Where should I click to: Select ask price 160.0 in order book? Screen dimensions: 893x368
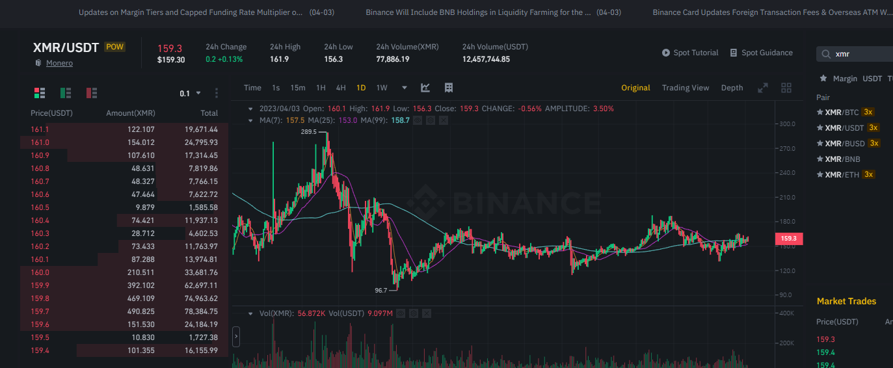pos(40,272)
